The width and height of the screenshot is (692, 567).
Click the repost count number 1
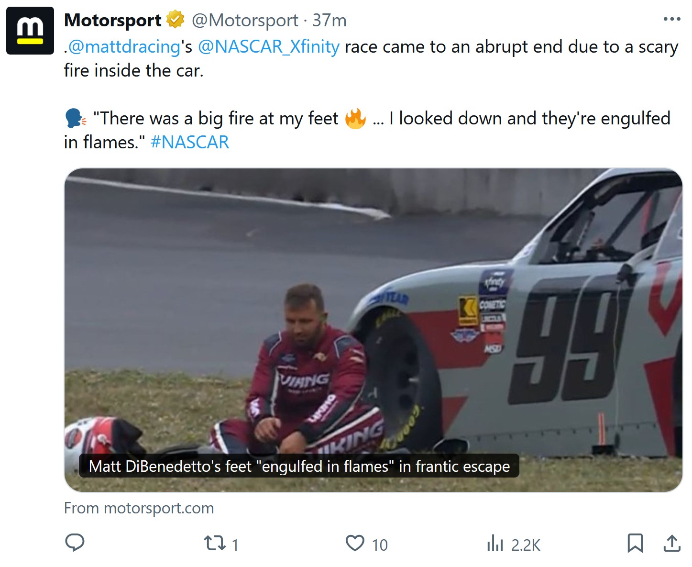[235, 545]
